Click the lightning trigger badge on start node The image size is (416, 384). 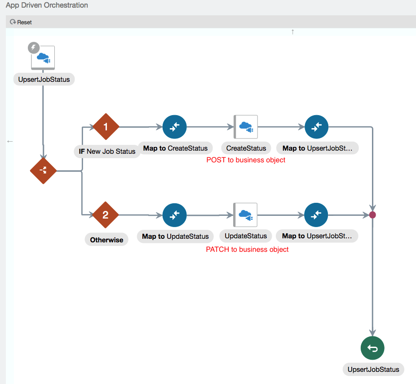point(33,47)
